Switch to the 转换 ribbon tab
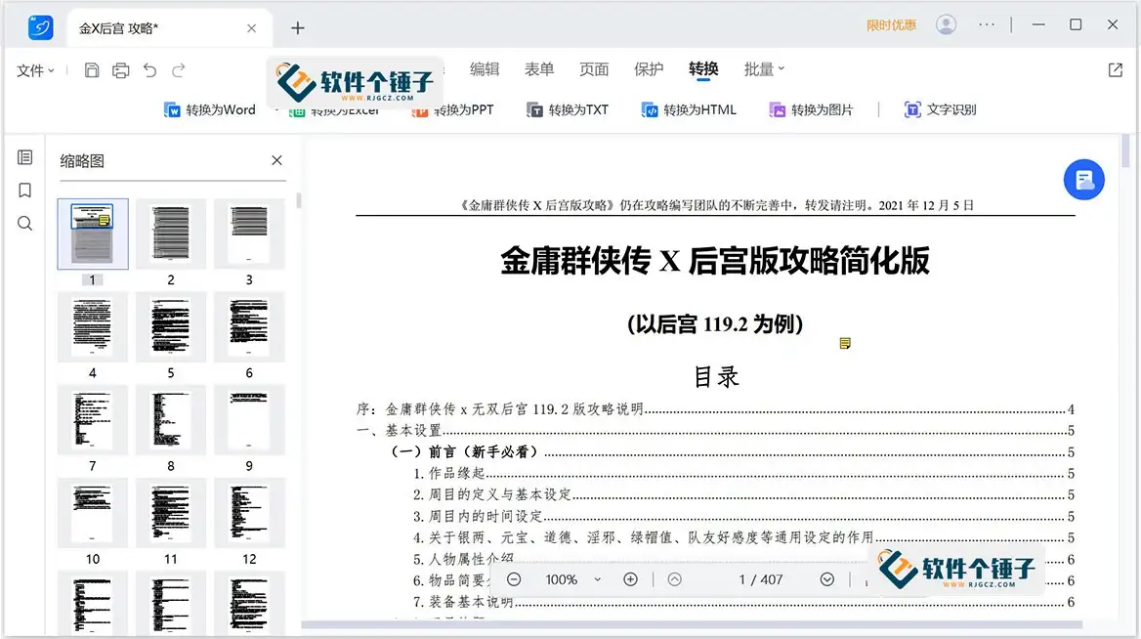 pos(703,68)
